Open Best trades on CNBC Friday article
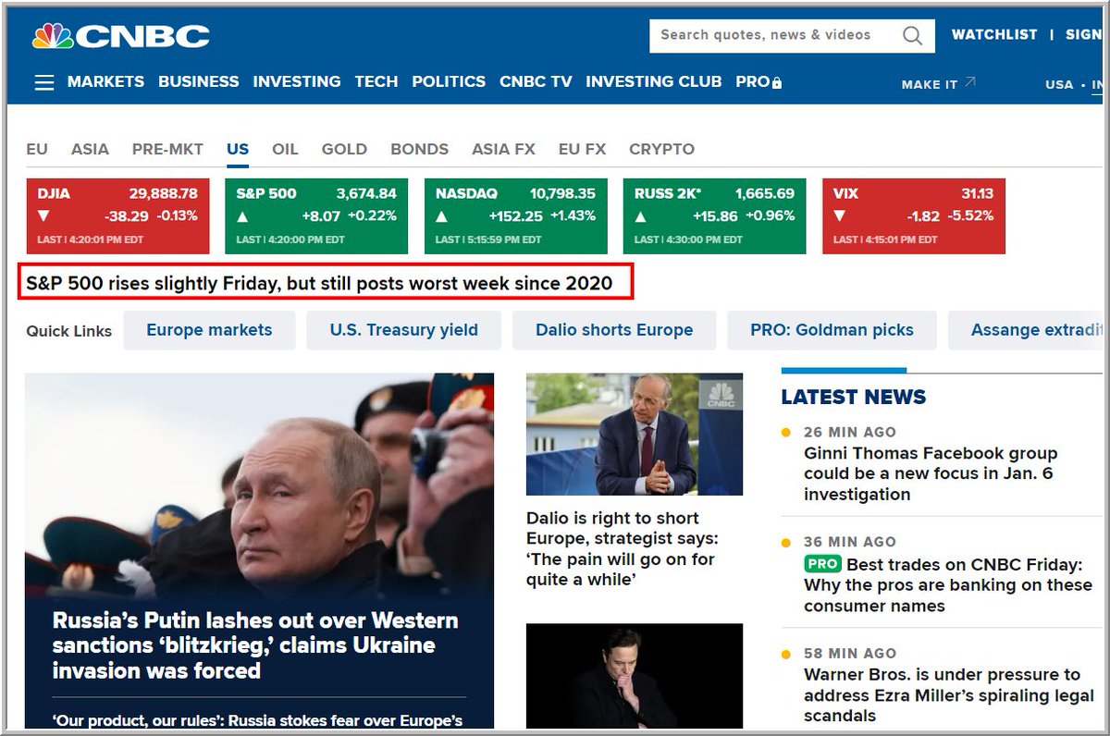This screenshot has height=736, width=1110. [948, 585]
